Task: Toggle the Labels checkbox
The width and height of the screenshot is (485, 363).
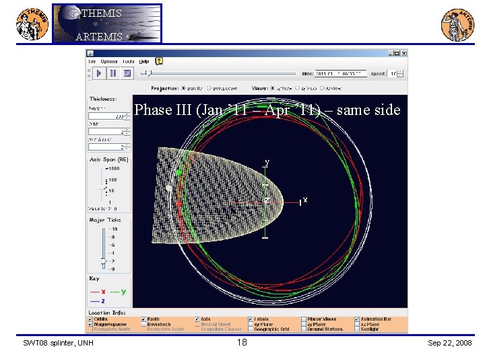Action: [250, 319]
